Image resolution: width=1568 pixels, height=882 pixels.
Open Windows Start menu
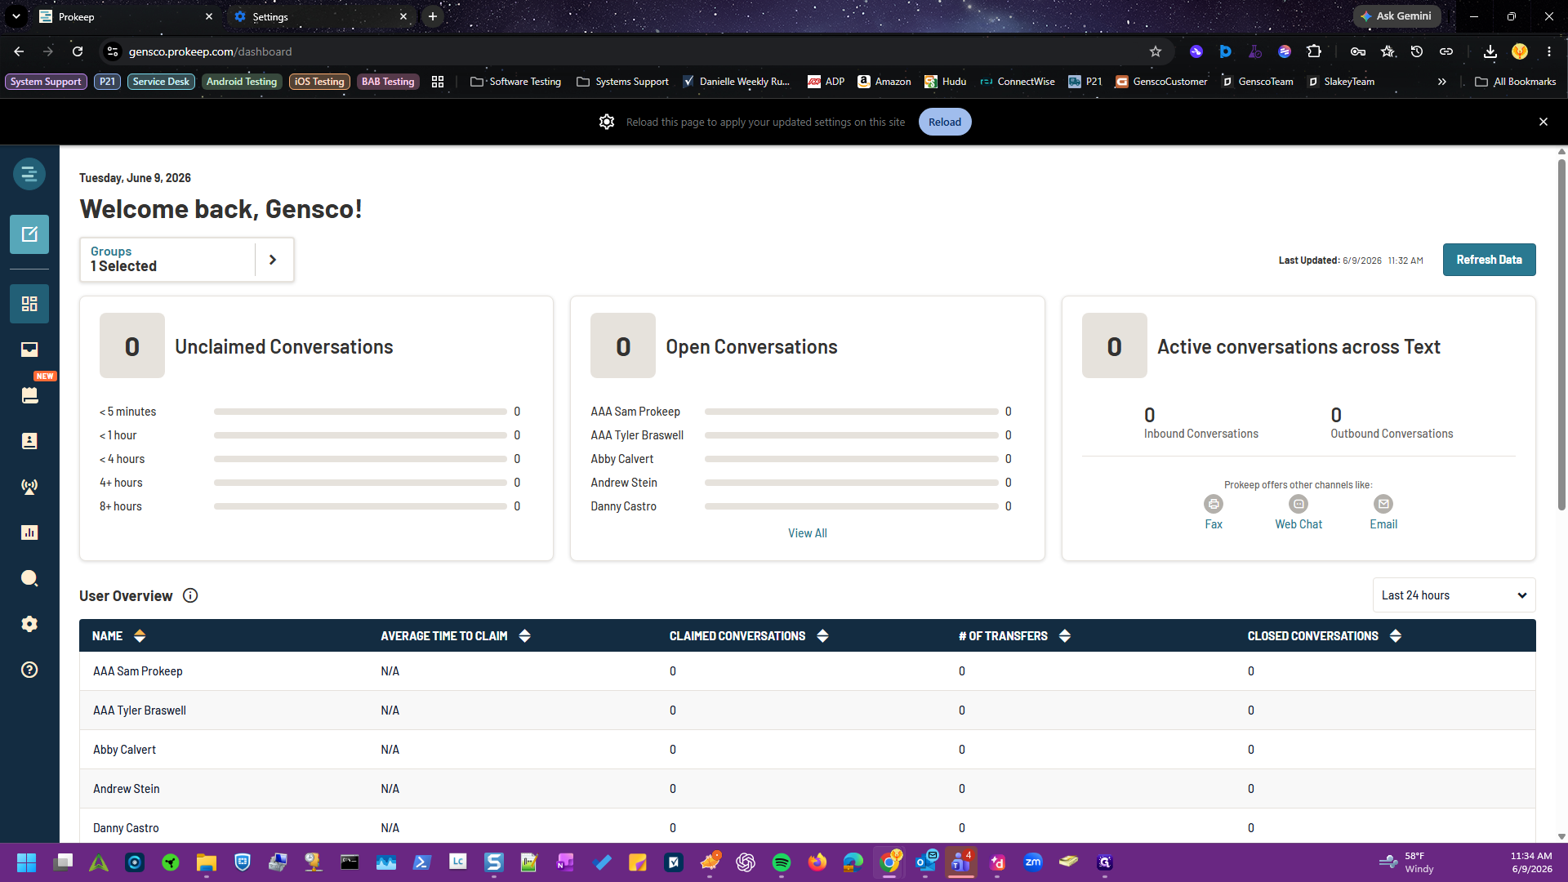click(27, 862)
